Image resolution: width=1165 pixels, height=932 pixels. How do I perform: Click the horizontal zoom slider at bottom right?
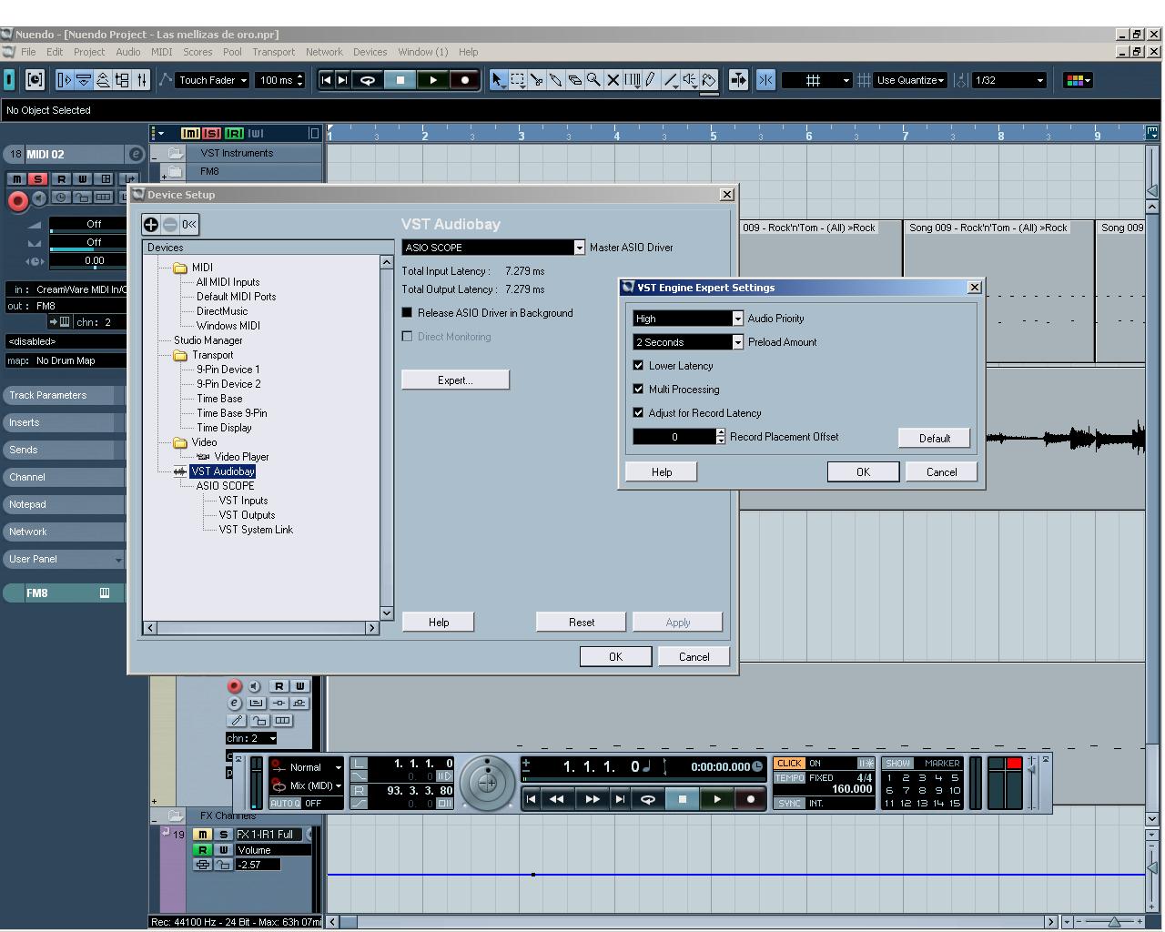(1113, 922)
